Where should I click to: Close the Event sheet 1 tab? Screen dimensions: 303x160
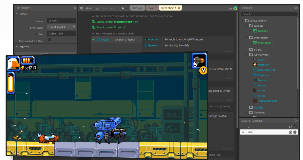coord(179,8)
